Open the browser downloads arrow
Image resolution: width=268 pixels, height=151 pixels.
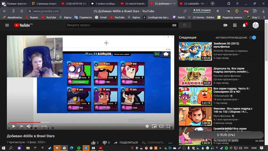(x=263, y=11)
